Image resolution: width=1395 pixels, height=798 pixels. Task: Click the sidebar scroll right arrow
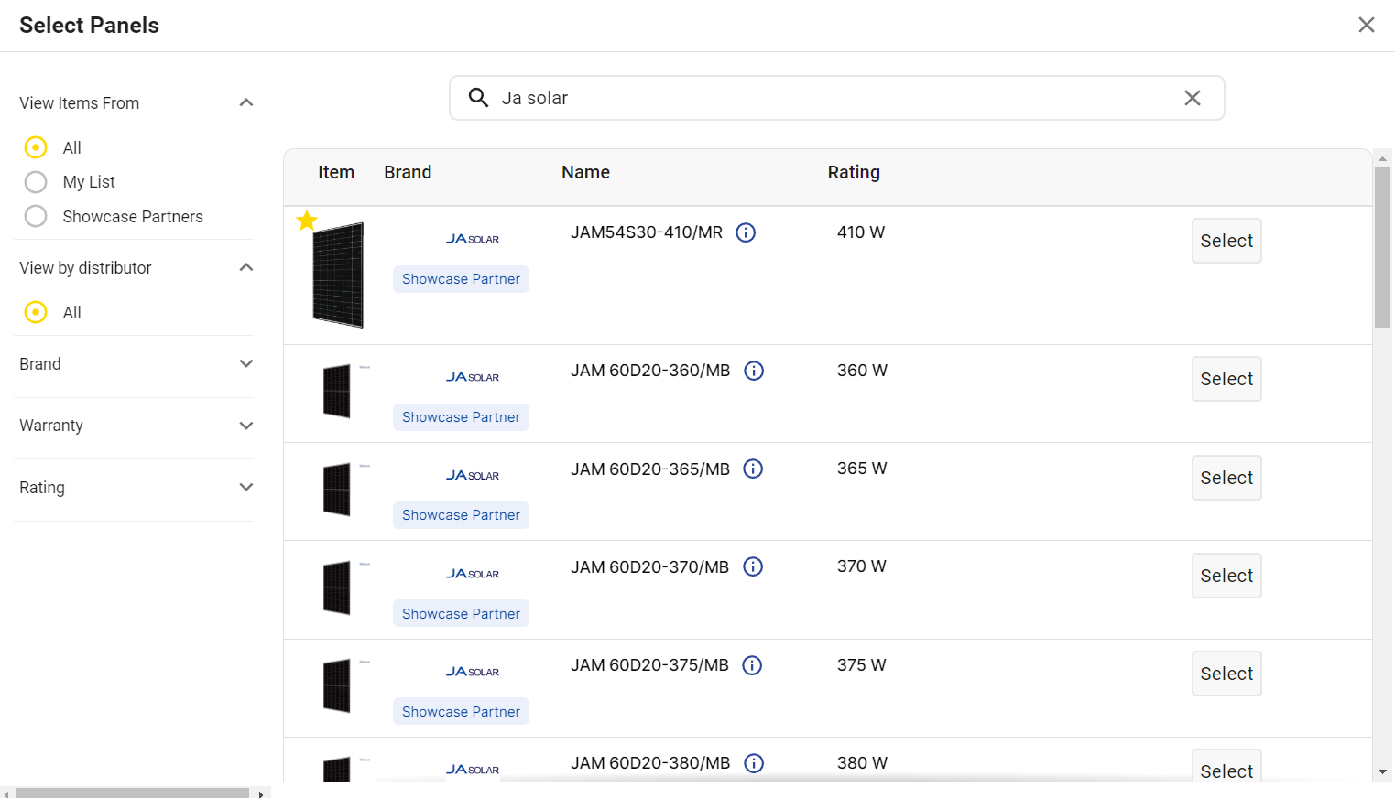(261, 793)
